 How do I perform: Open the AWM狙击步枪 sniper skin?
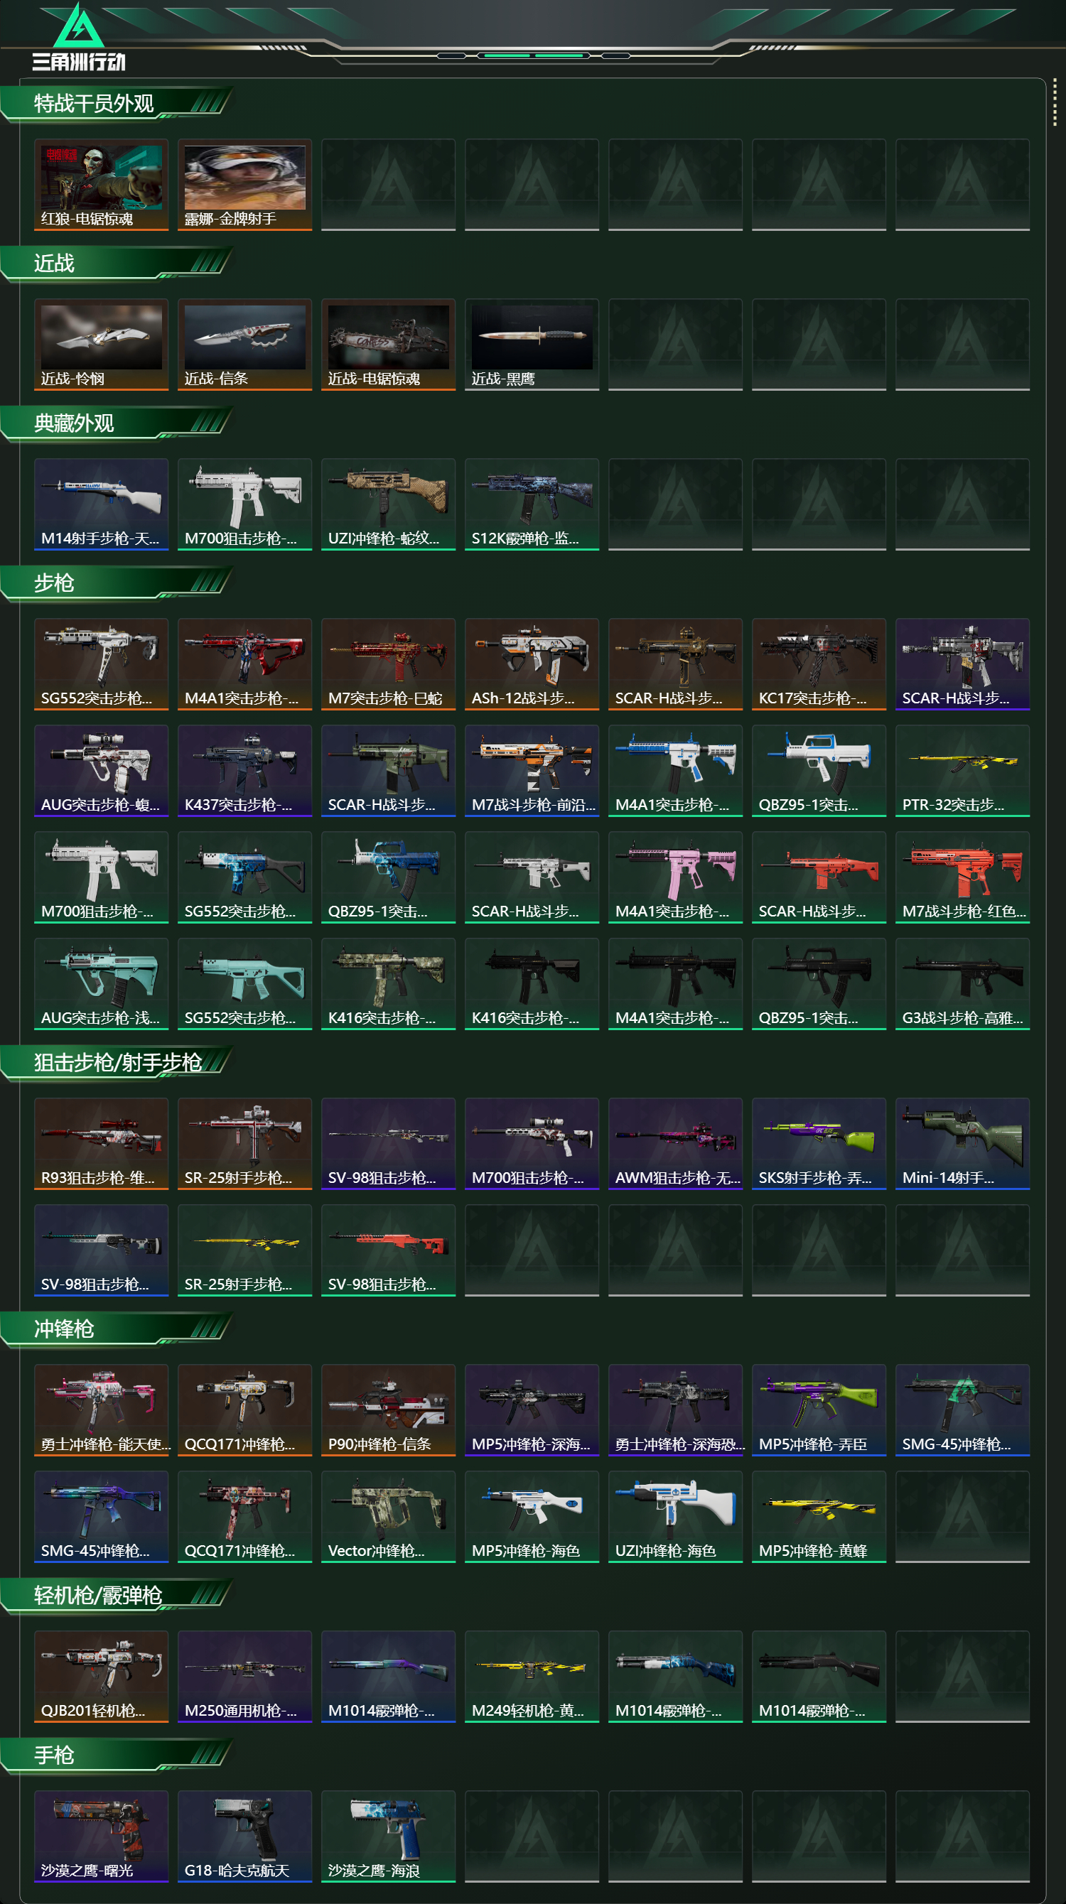tap(676, 1143)
